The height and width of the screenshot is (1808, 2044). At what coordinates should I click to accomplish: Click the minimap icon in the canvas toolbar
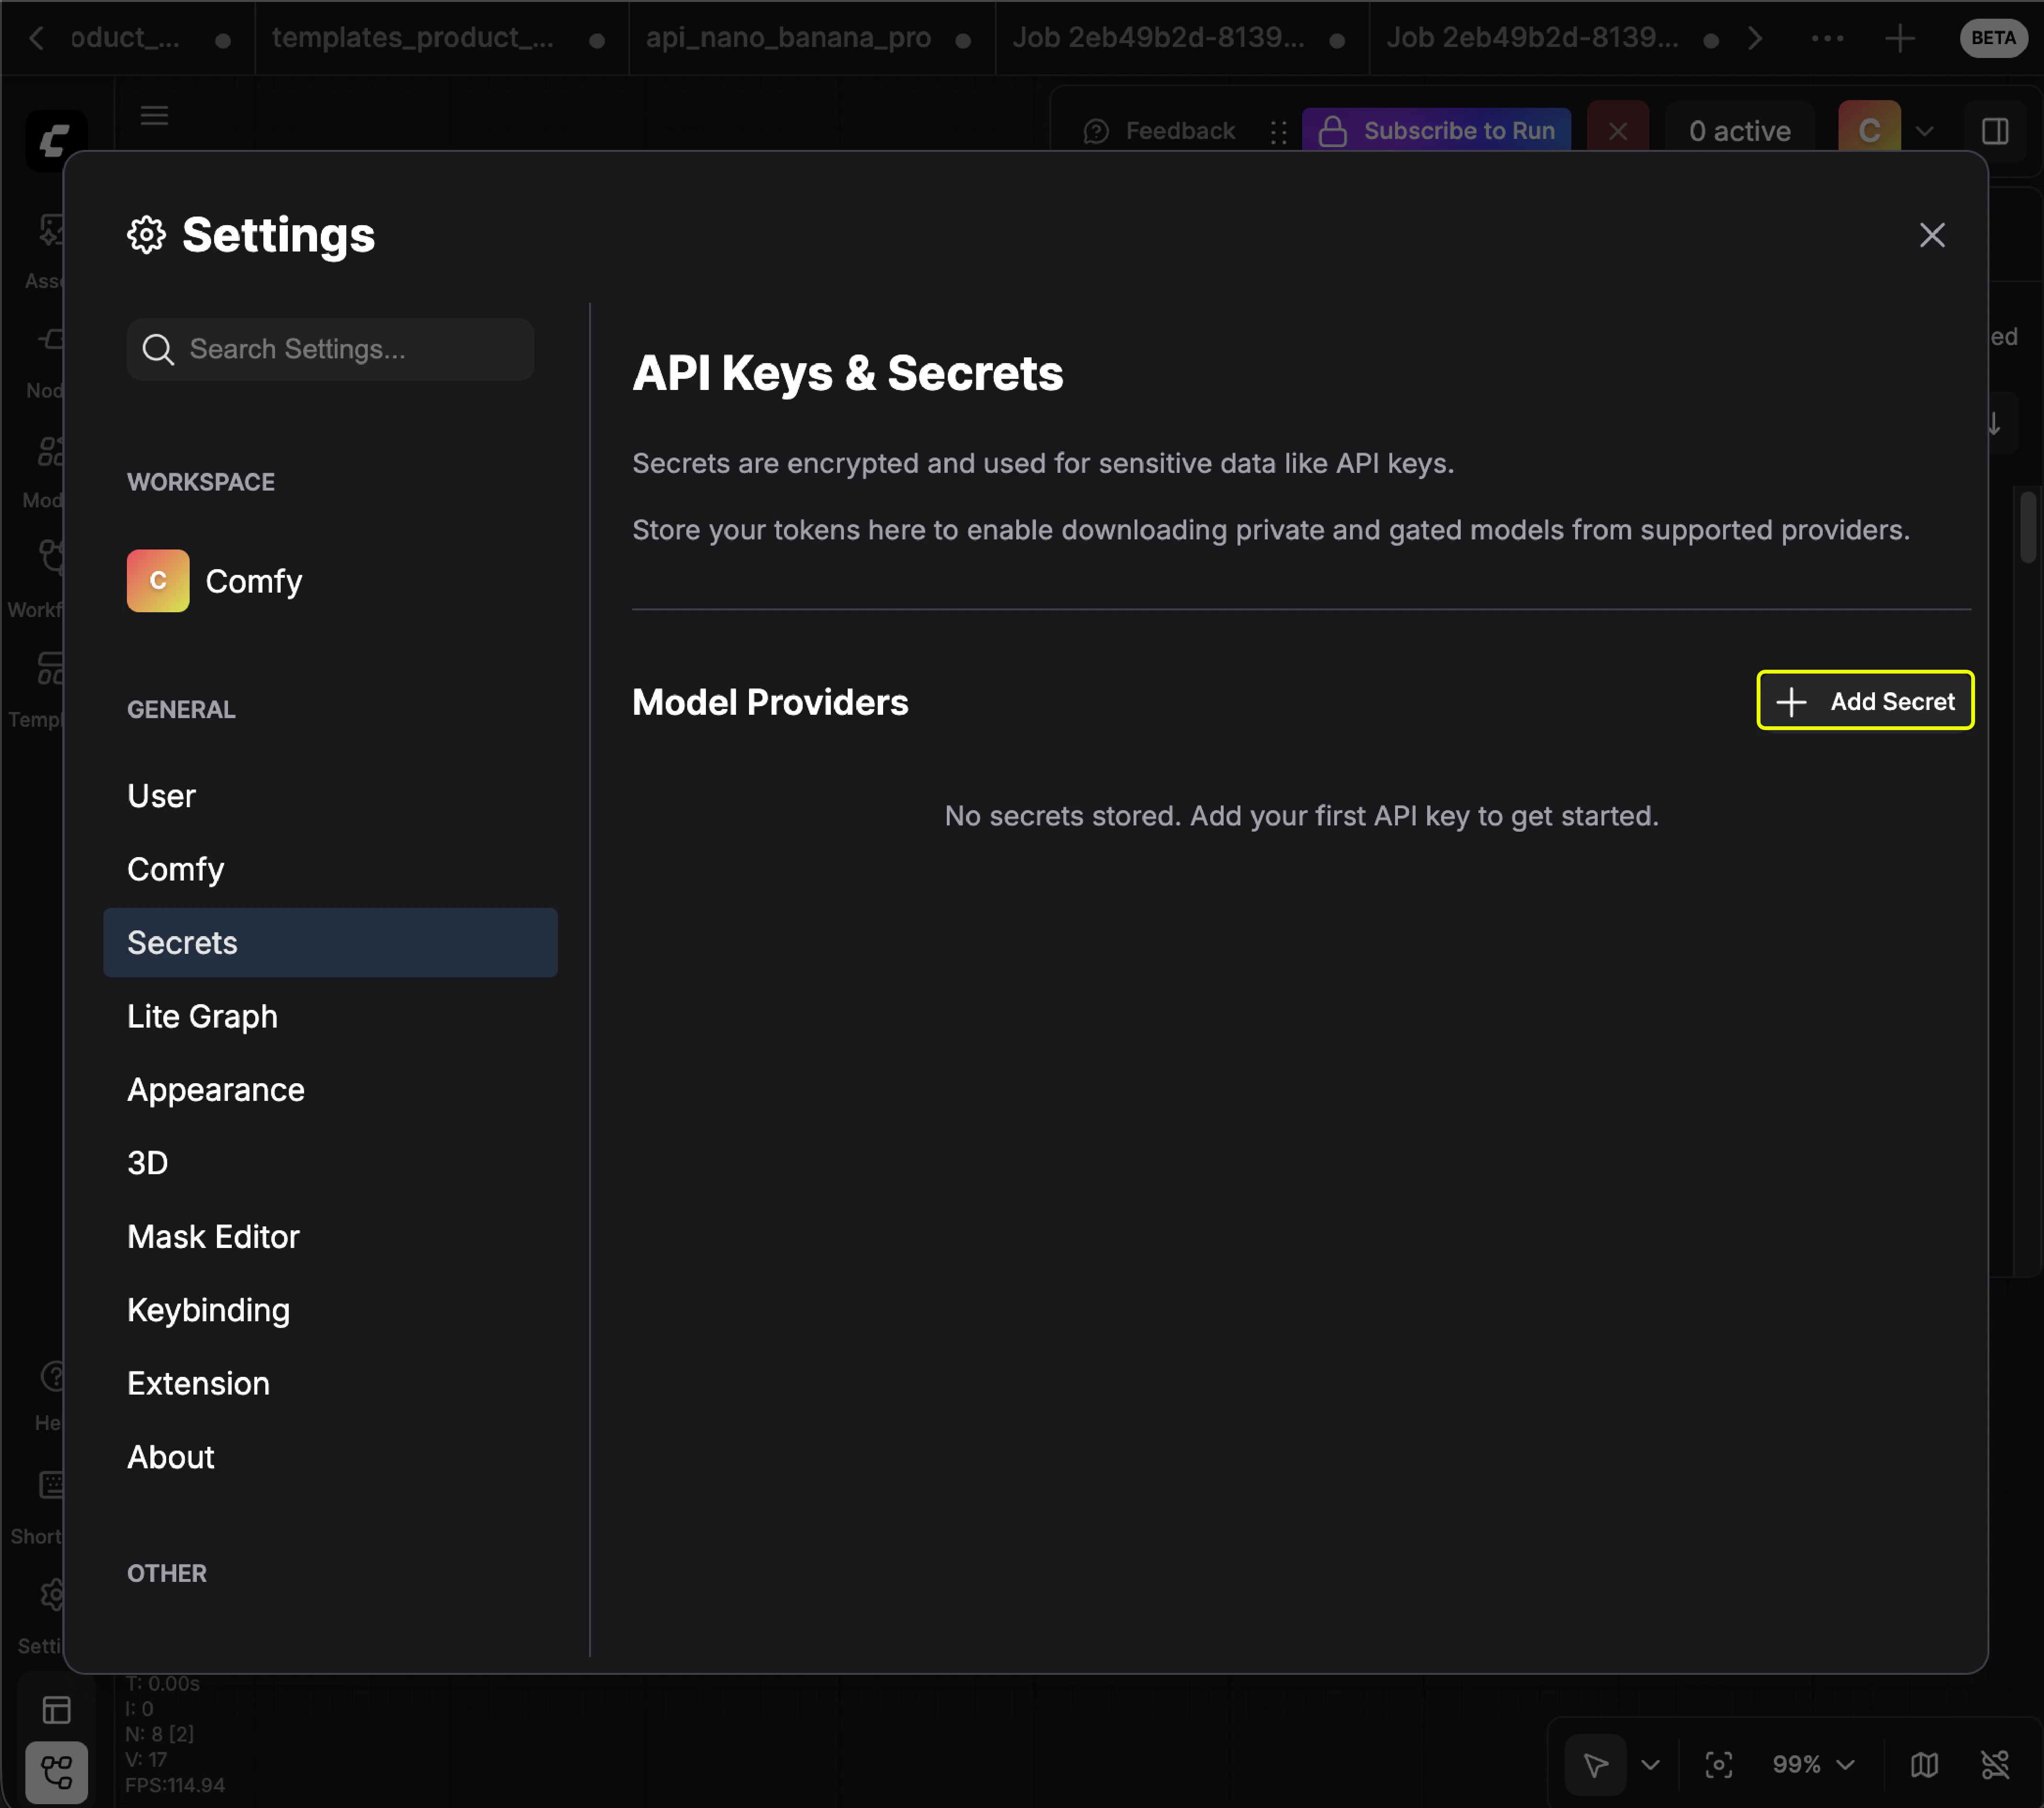[1923, 1765]
